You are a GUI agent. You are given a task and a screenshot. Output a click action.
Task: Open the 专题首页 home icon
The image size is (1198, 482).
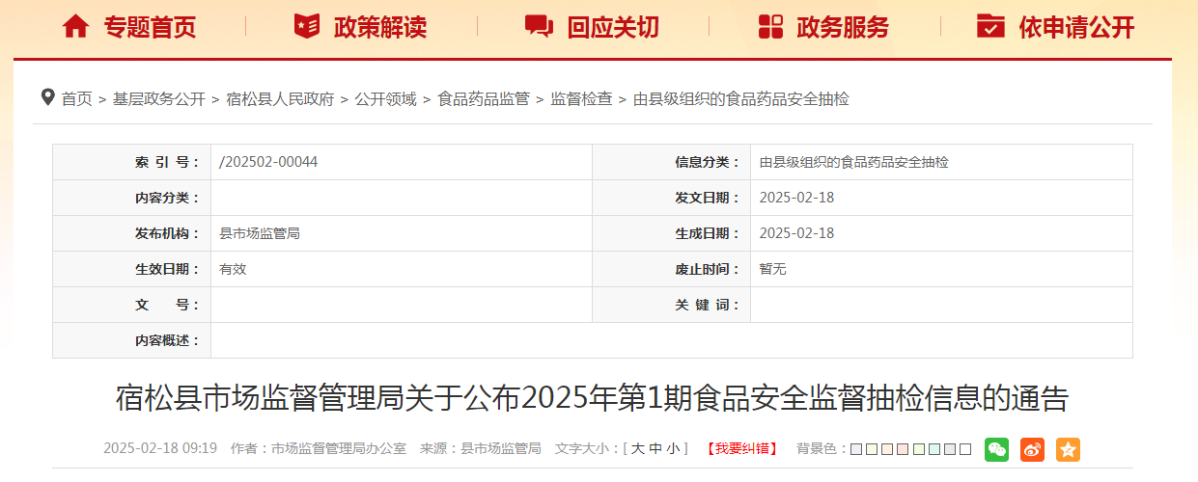75,27
